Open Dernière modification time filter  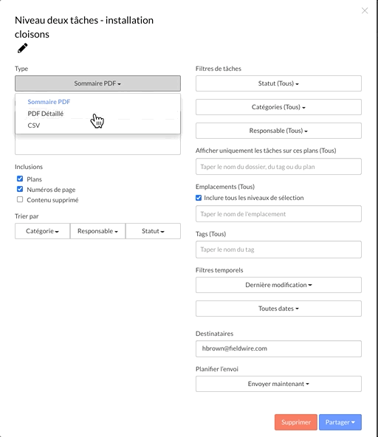pos(278,285)
